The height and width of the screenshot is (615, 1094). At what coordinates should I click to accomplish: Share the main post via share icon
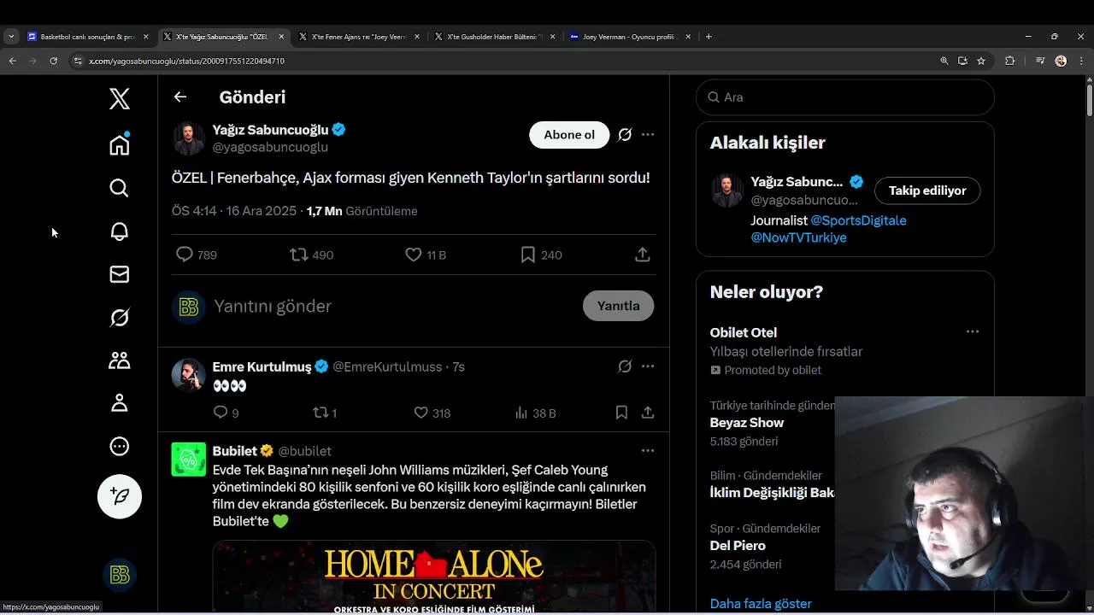coord(643,255)
